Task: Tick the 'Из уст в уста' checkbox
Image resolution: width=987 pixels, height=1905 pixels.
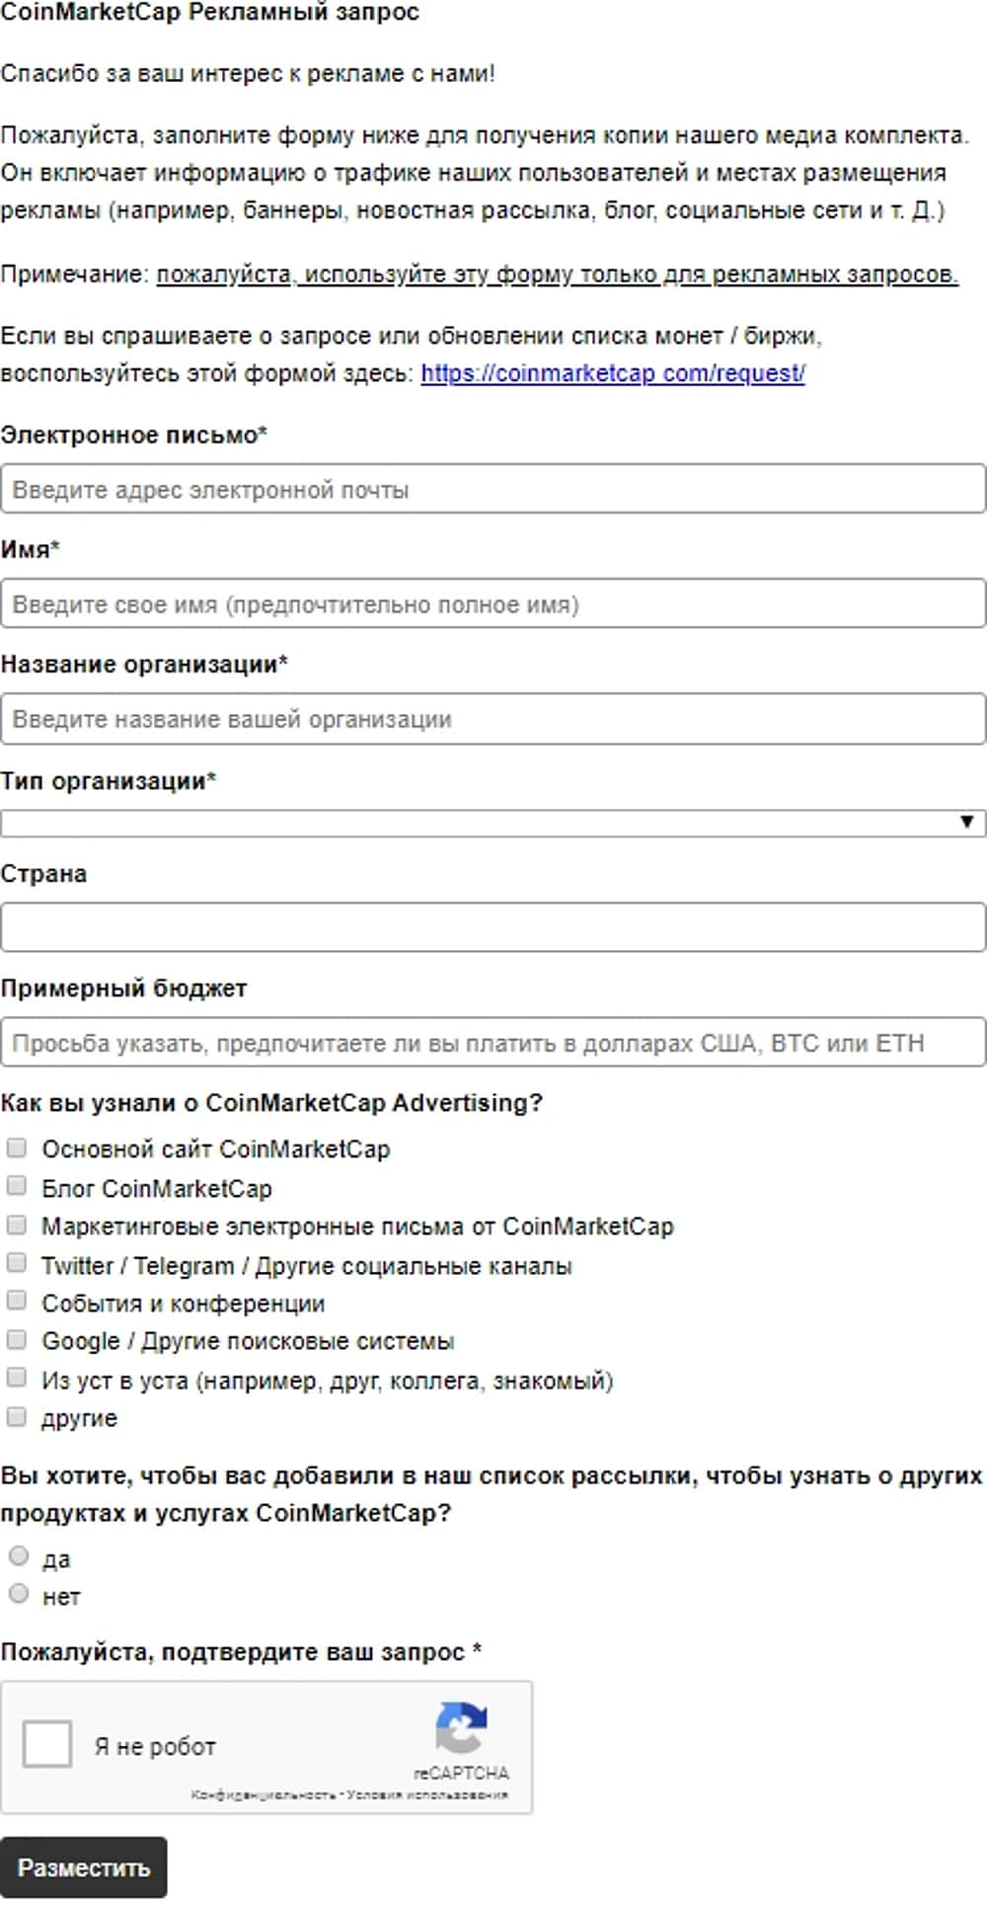Action: (17, 1378)
